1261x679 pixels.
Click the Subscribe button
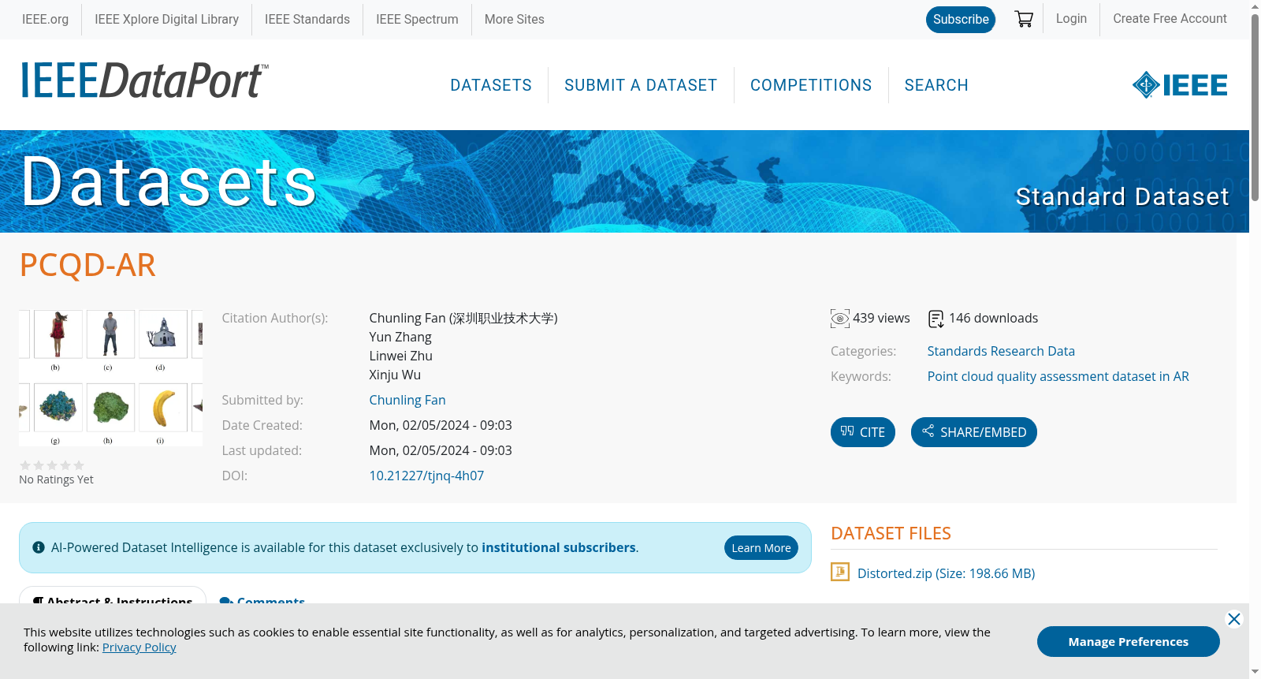tap(961, 20)
